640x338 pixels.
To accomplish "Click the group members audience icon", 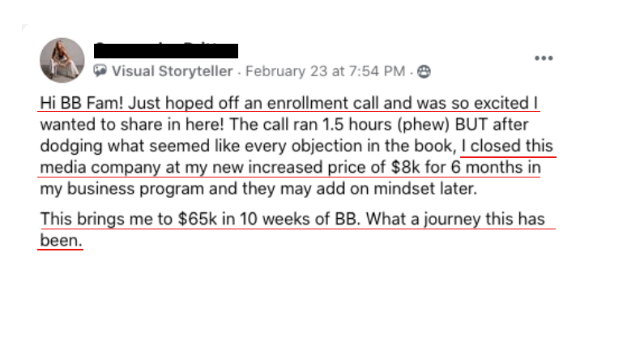I will (x=424, y=71).
